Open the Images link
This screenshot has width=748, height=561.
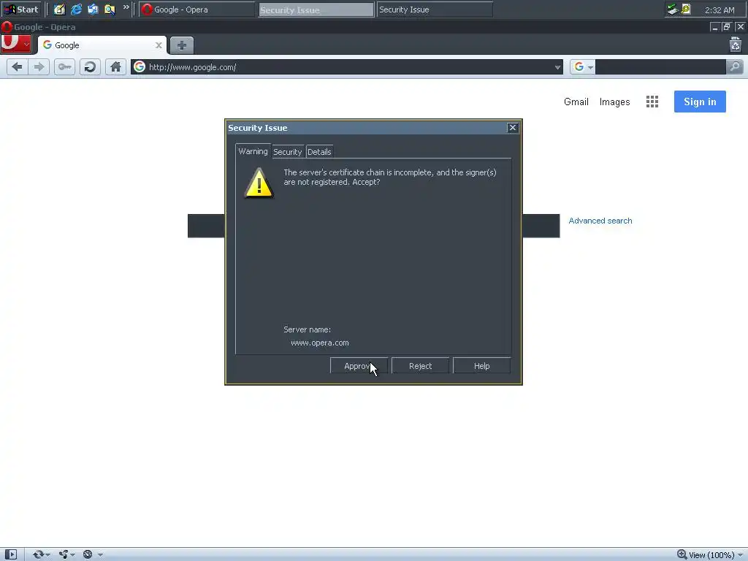pyautogui.click(x=614, y=102)
